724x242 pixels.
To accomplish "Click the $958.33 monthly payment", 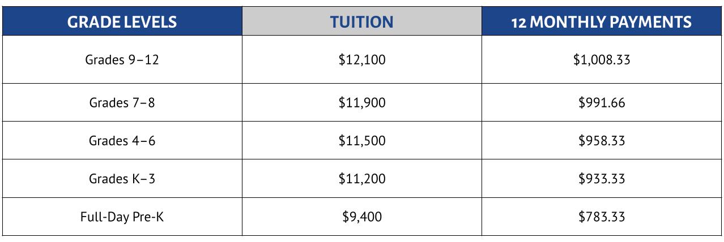I will tap(601, 141).
